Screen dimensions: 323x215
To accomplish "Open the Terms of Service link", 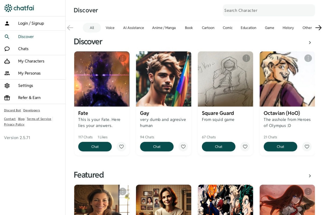I will pos(39,119).
